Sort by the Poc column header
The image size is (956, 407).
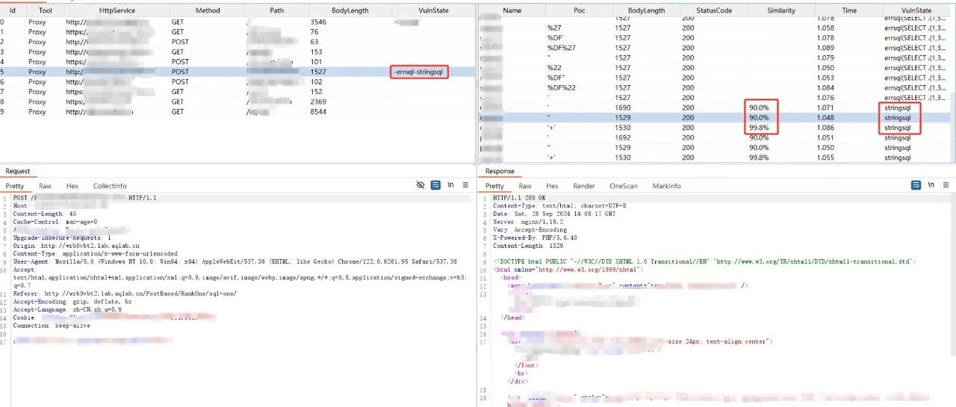[x=580, y=10]
